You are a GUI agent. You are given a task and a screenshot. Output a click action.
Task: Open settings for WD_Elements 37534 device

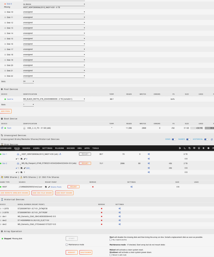120,224
